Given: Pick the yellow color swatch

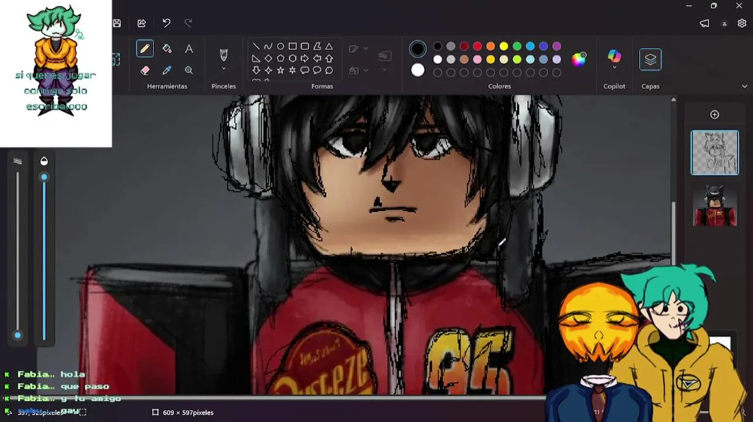Looking at the screenshot, I should point(504,46).
